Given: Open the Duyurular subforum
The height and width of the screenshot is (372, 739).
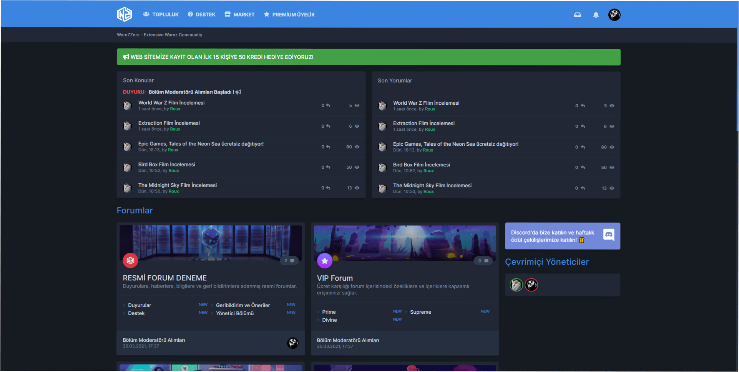Looking at the screenshot, I should click(x=139, y=305).
